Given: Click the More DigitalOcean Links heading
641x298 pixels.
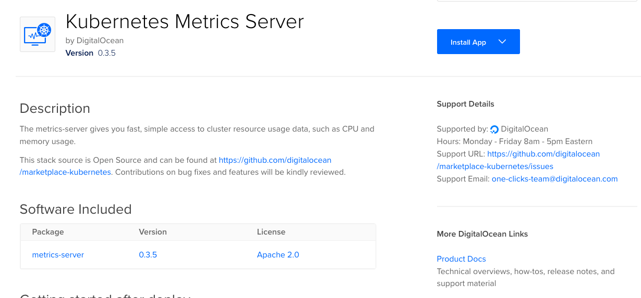Looking at the screenshot, I should [482, 234].
